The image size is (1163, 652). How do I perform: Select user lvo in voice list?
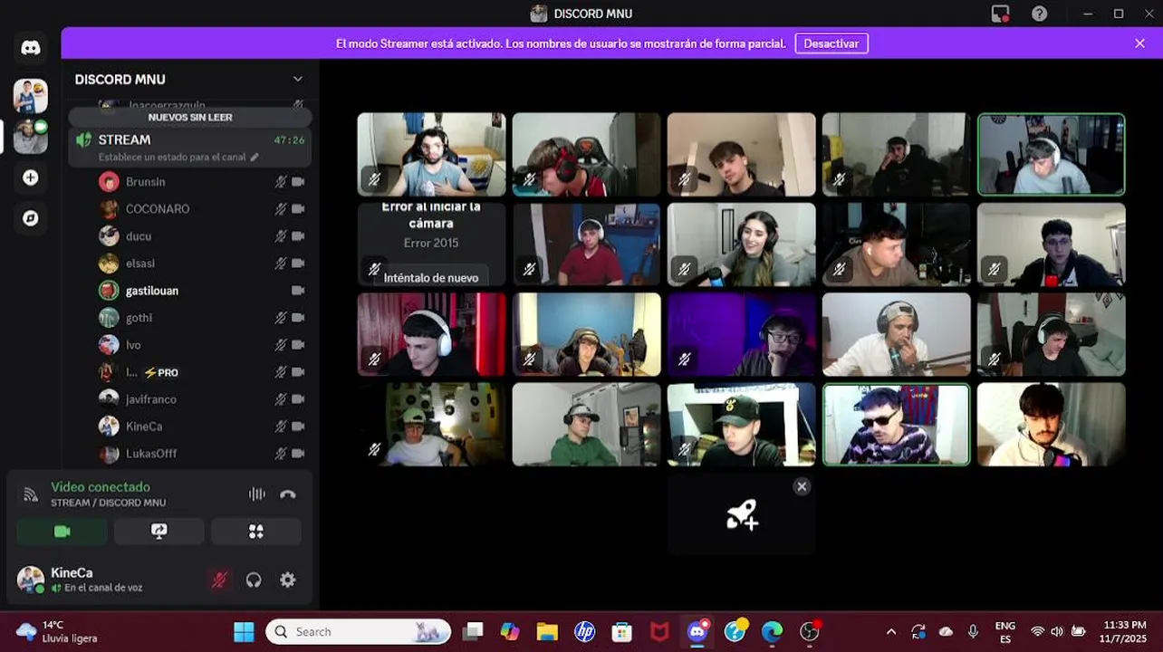point(201,345)
